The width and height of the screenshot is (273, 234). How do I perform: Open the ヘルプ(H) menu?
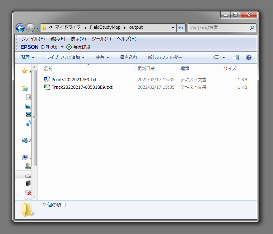click(126, 38)
